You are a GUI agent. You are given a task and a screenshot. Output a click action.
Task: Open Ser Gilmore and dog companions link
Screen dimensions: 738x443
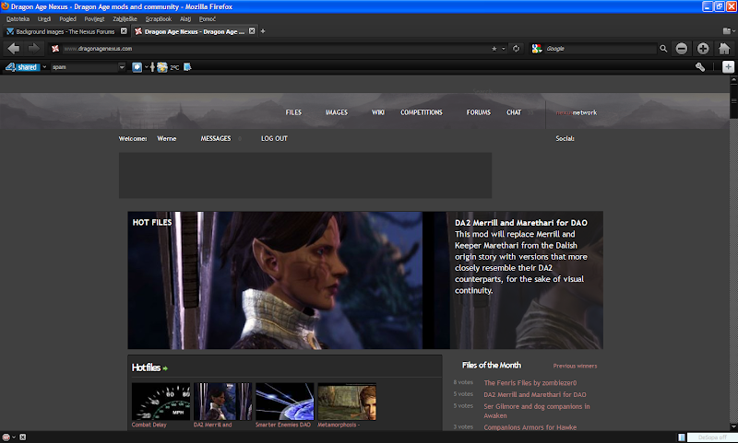(537, 411)
